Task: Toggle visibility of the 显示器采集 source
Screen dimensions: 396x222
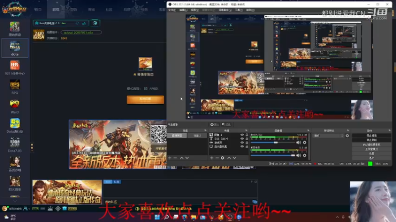Action: (x=242, y=146)
